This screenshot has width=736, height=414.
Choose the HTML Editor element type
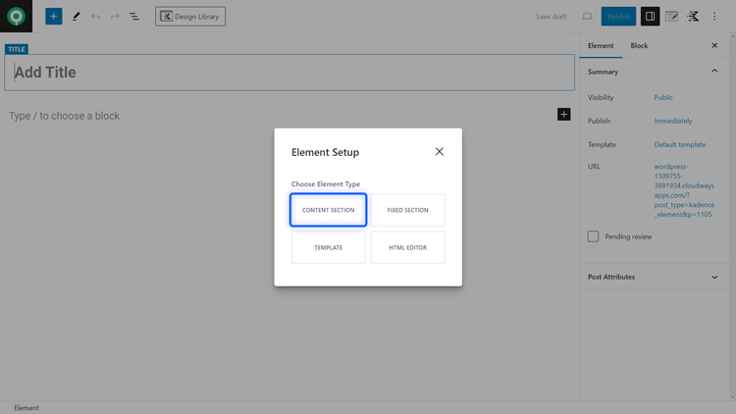point(407,247)
